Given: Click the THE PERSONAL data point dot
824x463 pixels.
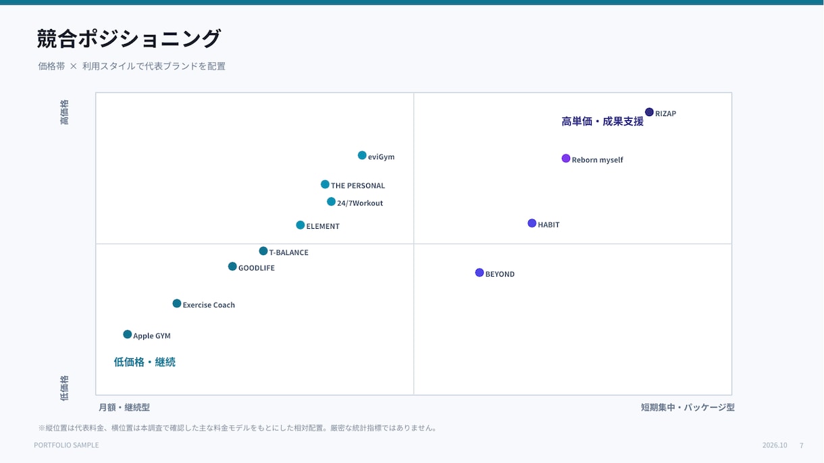Looking at the screenshot, I should tap(325, 184).
